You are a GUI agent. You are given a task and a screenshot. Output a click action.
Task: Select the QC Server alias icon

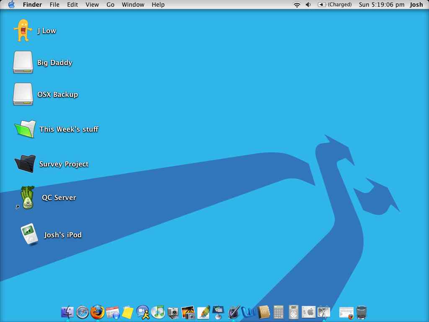click(26, 197)
